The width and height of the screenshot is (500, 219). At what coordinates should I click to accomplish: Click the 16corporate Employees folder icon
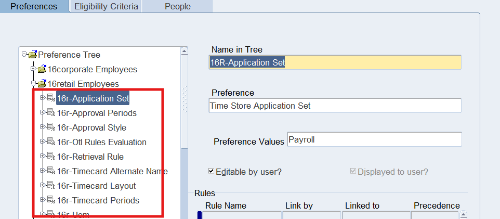42,69
